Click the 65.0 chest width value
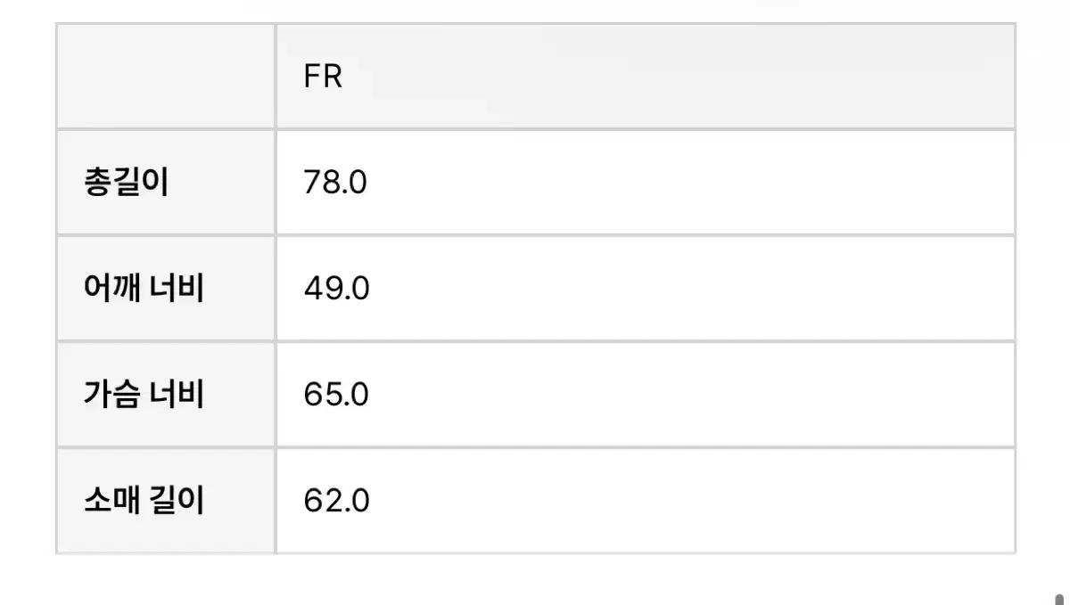Viewport: 1070px width, 605px height. tap(336, 395)
